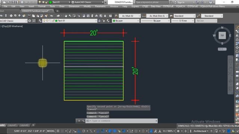Viewport: 239px width, 134px height.
Task: Undo last action with the Undo arrow
Action: 52,16
